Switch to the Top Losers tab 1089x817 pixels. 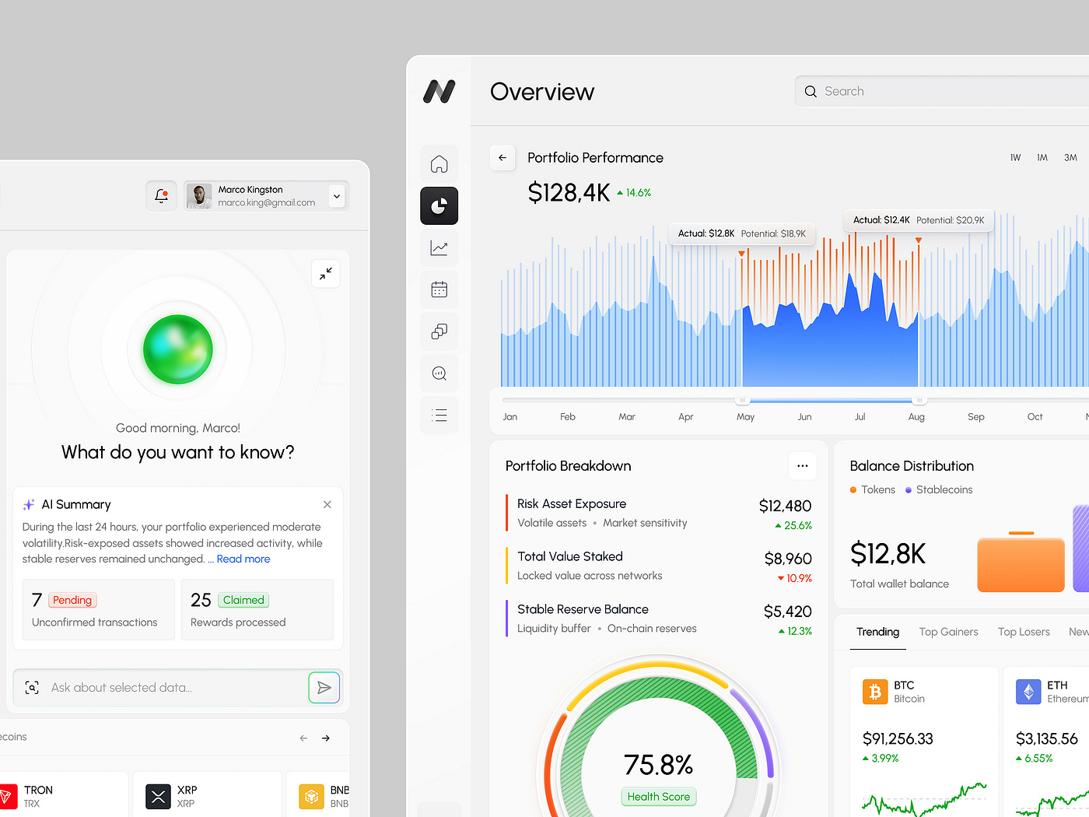pyautogui.click(x=1024, y=632)
